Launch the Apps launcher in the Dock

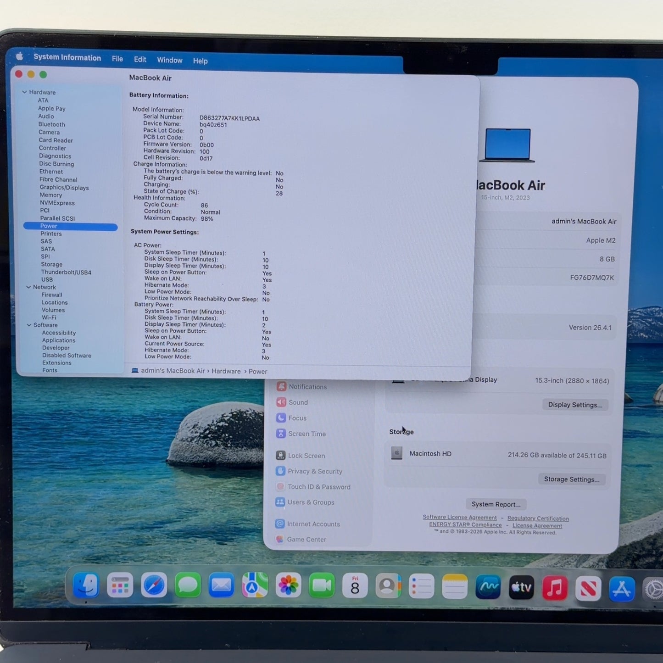[x=120, y=585]
